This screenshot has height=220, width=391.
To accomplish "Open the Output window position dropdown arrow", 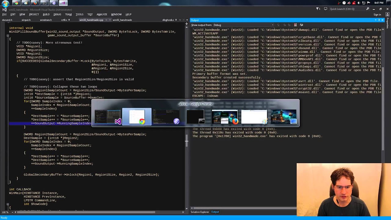I will (375, 20).
